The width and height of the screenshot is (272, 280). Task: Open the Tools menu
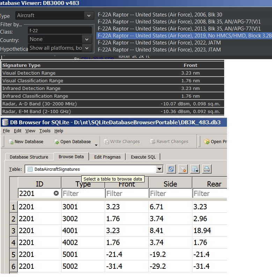pyautogui.click(x=45, y=131)
